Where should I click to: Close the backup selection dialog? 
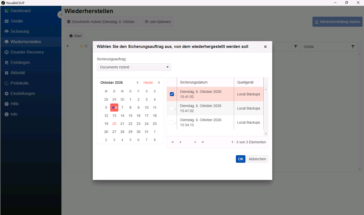coord(265,47)
